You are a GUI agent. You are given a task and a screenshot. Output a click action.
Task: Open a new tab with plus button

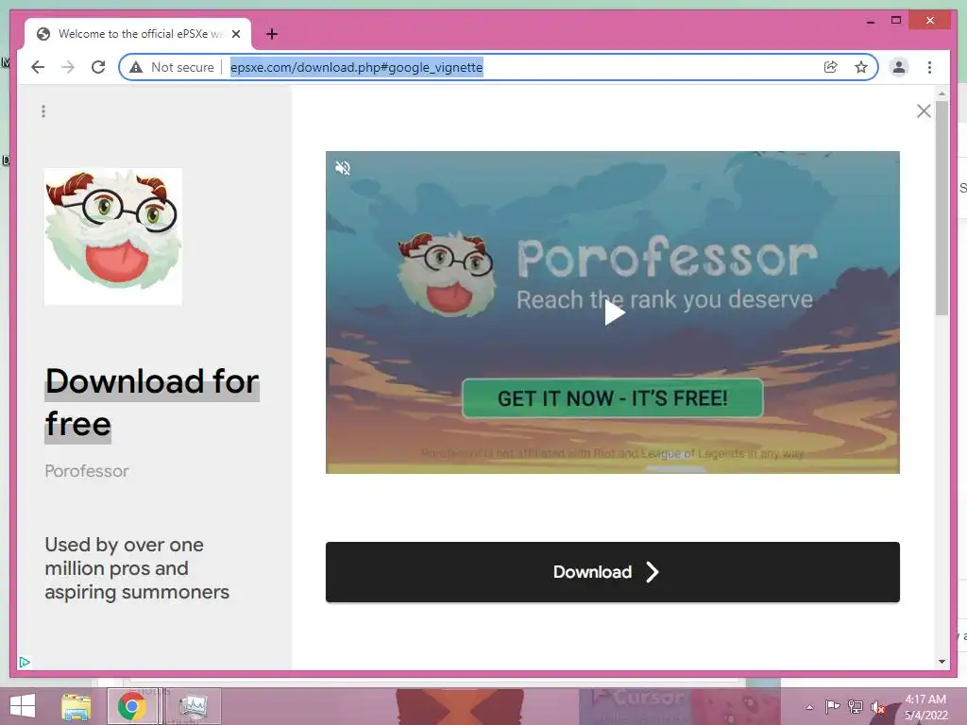click(272, 34)
